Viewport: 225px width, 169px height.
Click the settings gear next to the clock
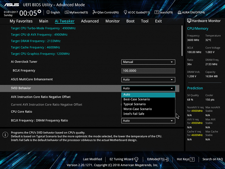39,11
